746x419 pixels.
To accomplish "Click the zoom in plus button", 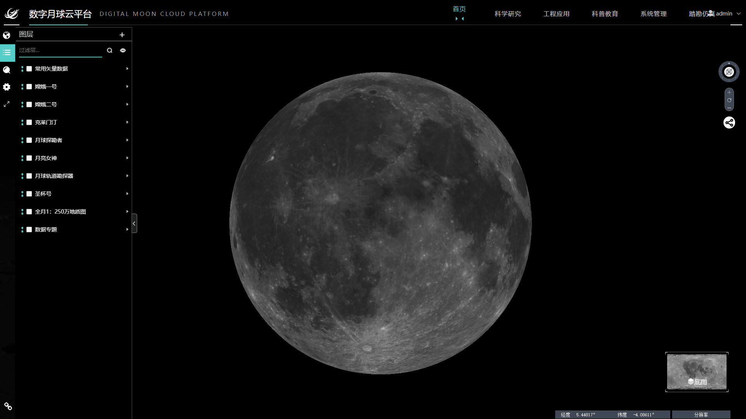I will point(729,92).
